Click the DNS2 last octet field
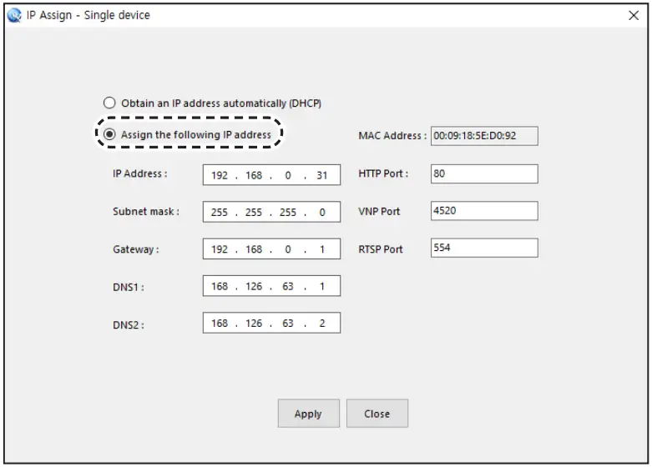This screenshot has height=467, width=652. click(322, 323)
